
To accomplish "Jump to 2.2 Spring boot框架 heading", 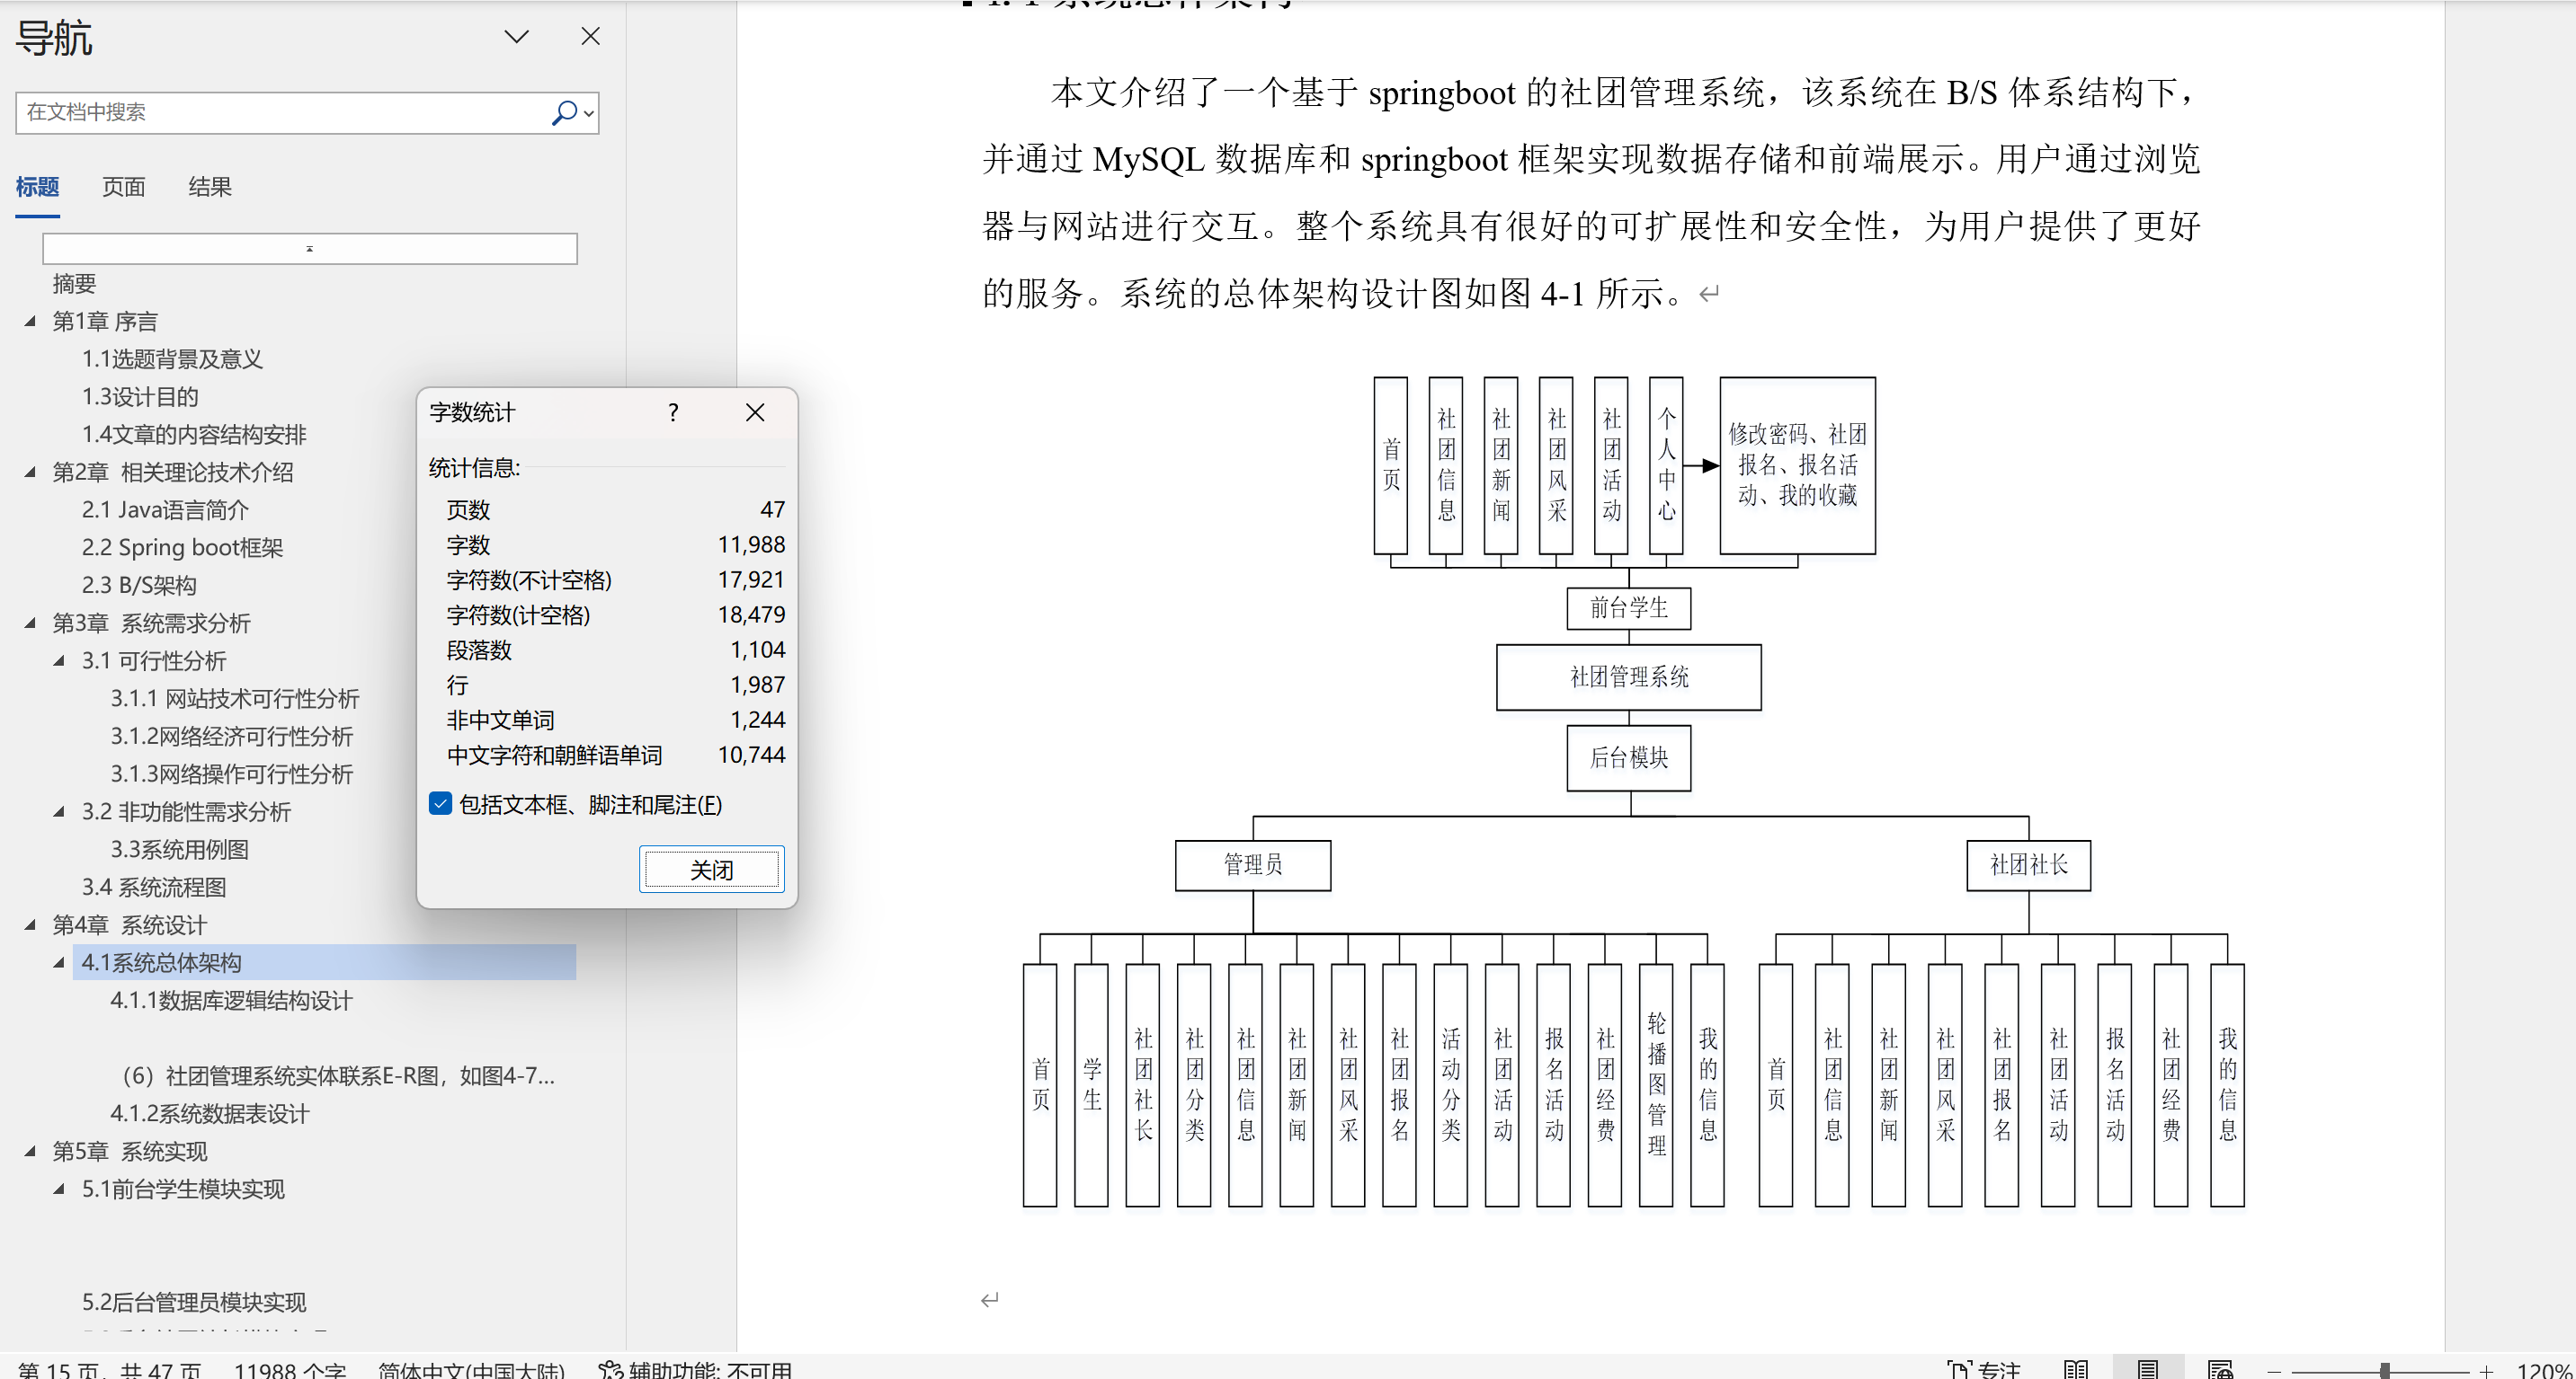I will click(x=182, y=548).
